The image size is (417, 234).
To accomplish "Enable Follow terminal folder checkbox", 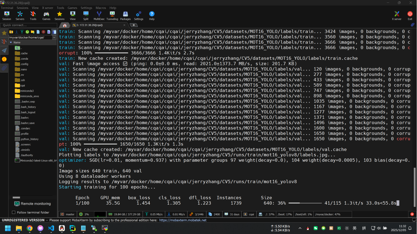I will 14,212.
